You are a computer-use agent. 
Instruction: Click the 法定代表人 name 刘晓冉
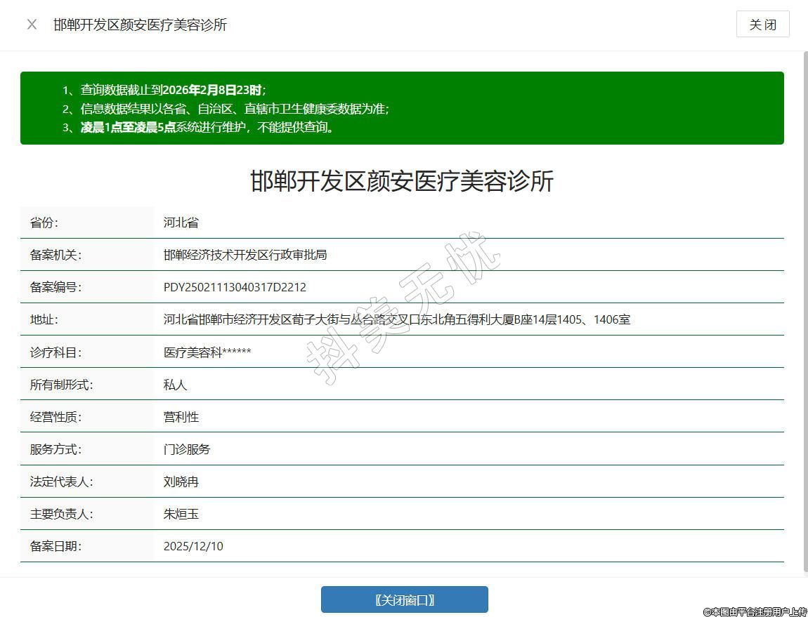pos(181,482)
